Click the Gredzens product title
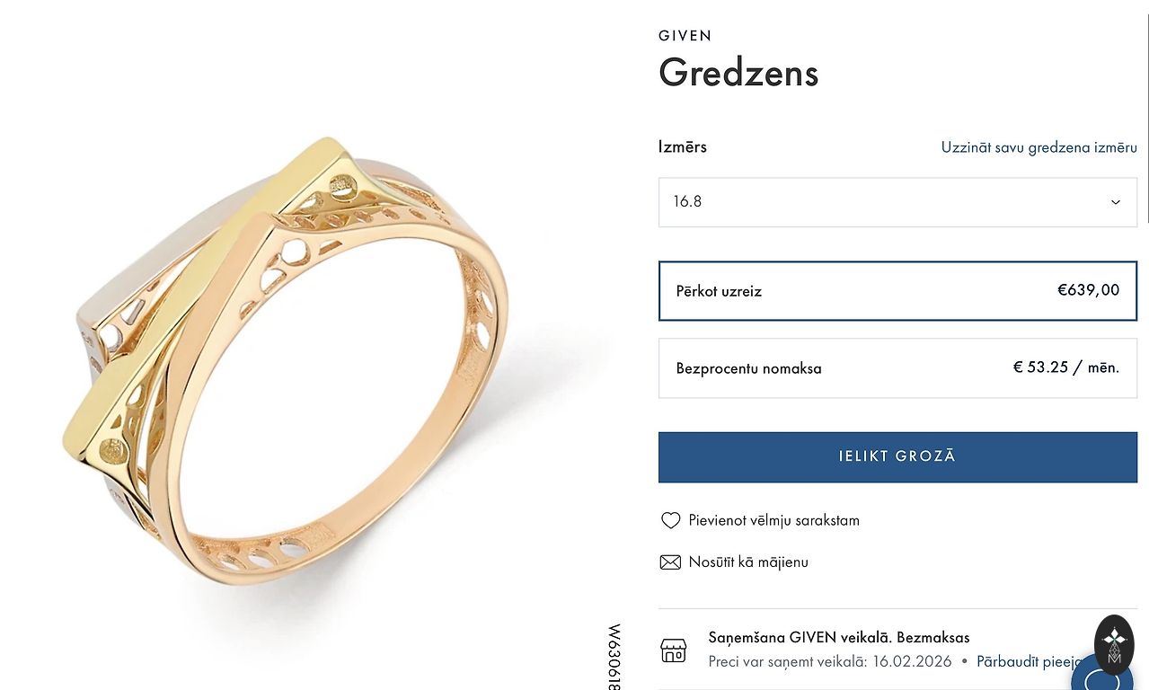This screenshot has width=1149, height=690. click(738, 73)
